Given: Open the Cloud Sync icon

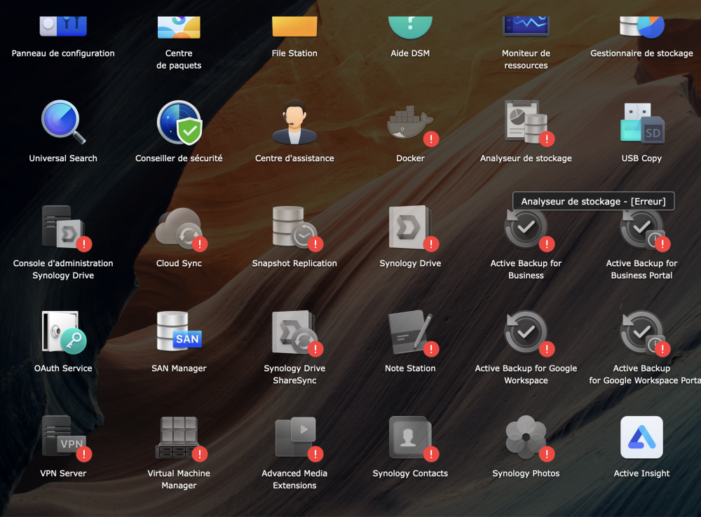Looking at the screenshot, I should point(179,228).
